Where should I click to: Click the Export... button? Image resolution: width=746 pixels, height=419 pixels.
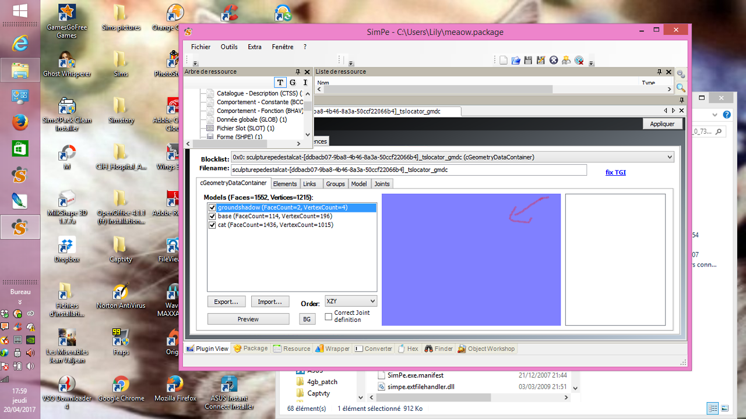tap(226, 302)
